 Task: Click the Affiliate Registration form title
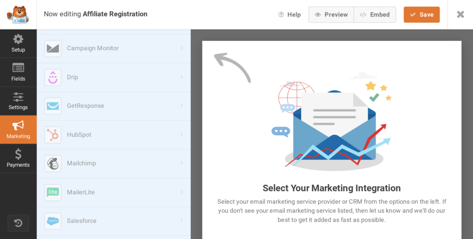coord(115,14)
